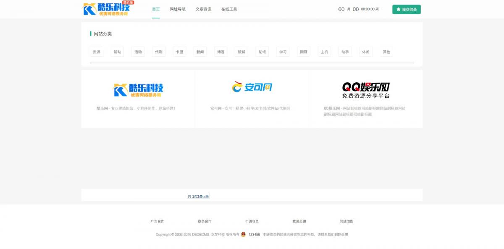Screen dimensions: 504x249
Task: Go to 文章资讯 in navigation
Action: (203, 9)
